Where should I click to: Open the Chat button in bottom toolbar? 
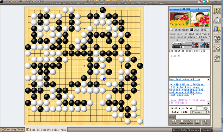[x=174, y=122]
